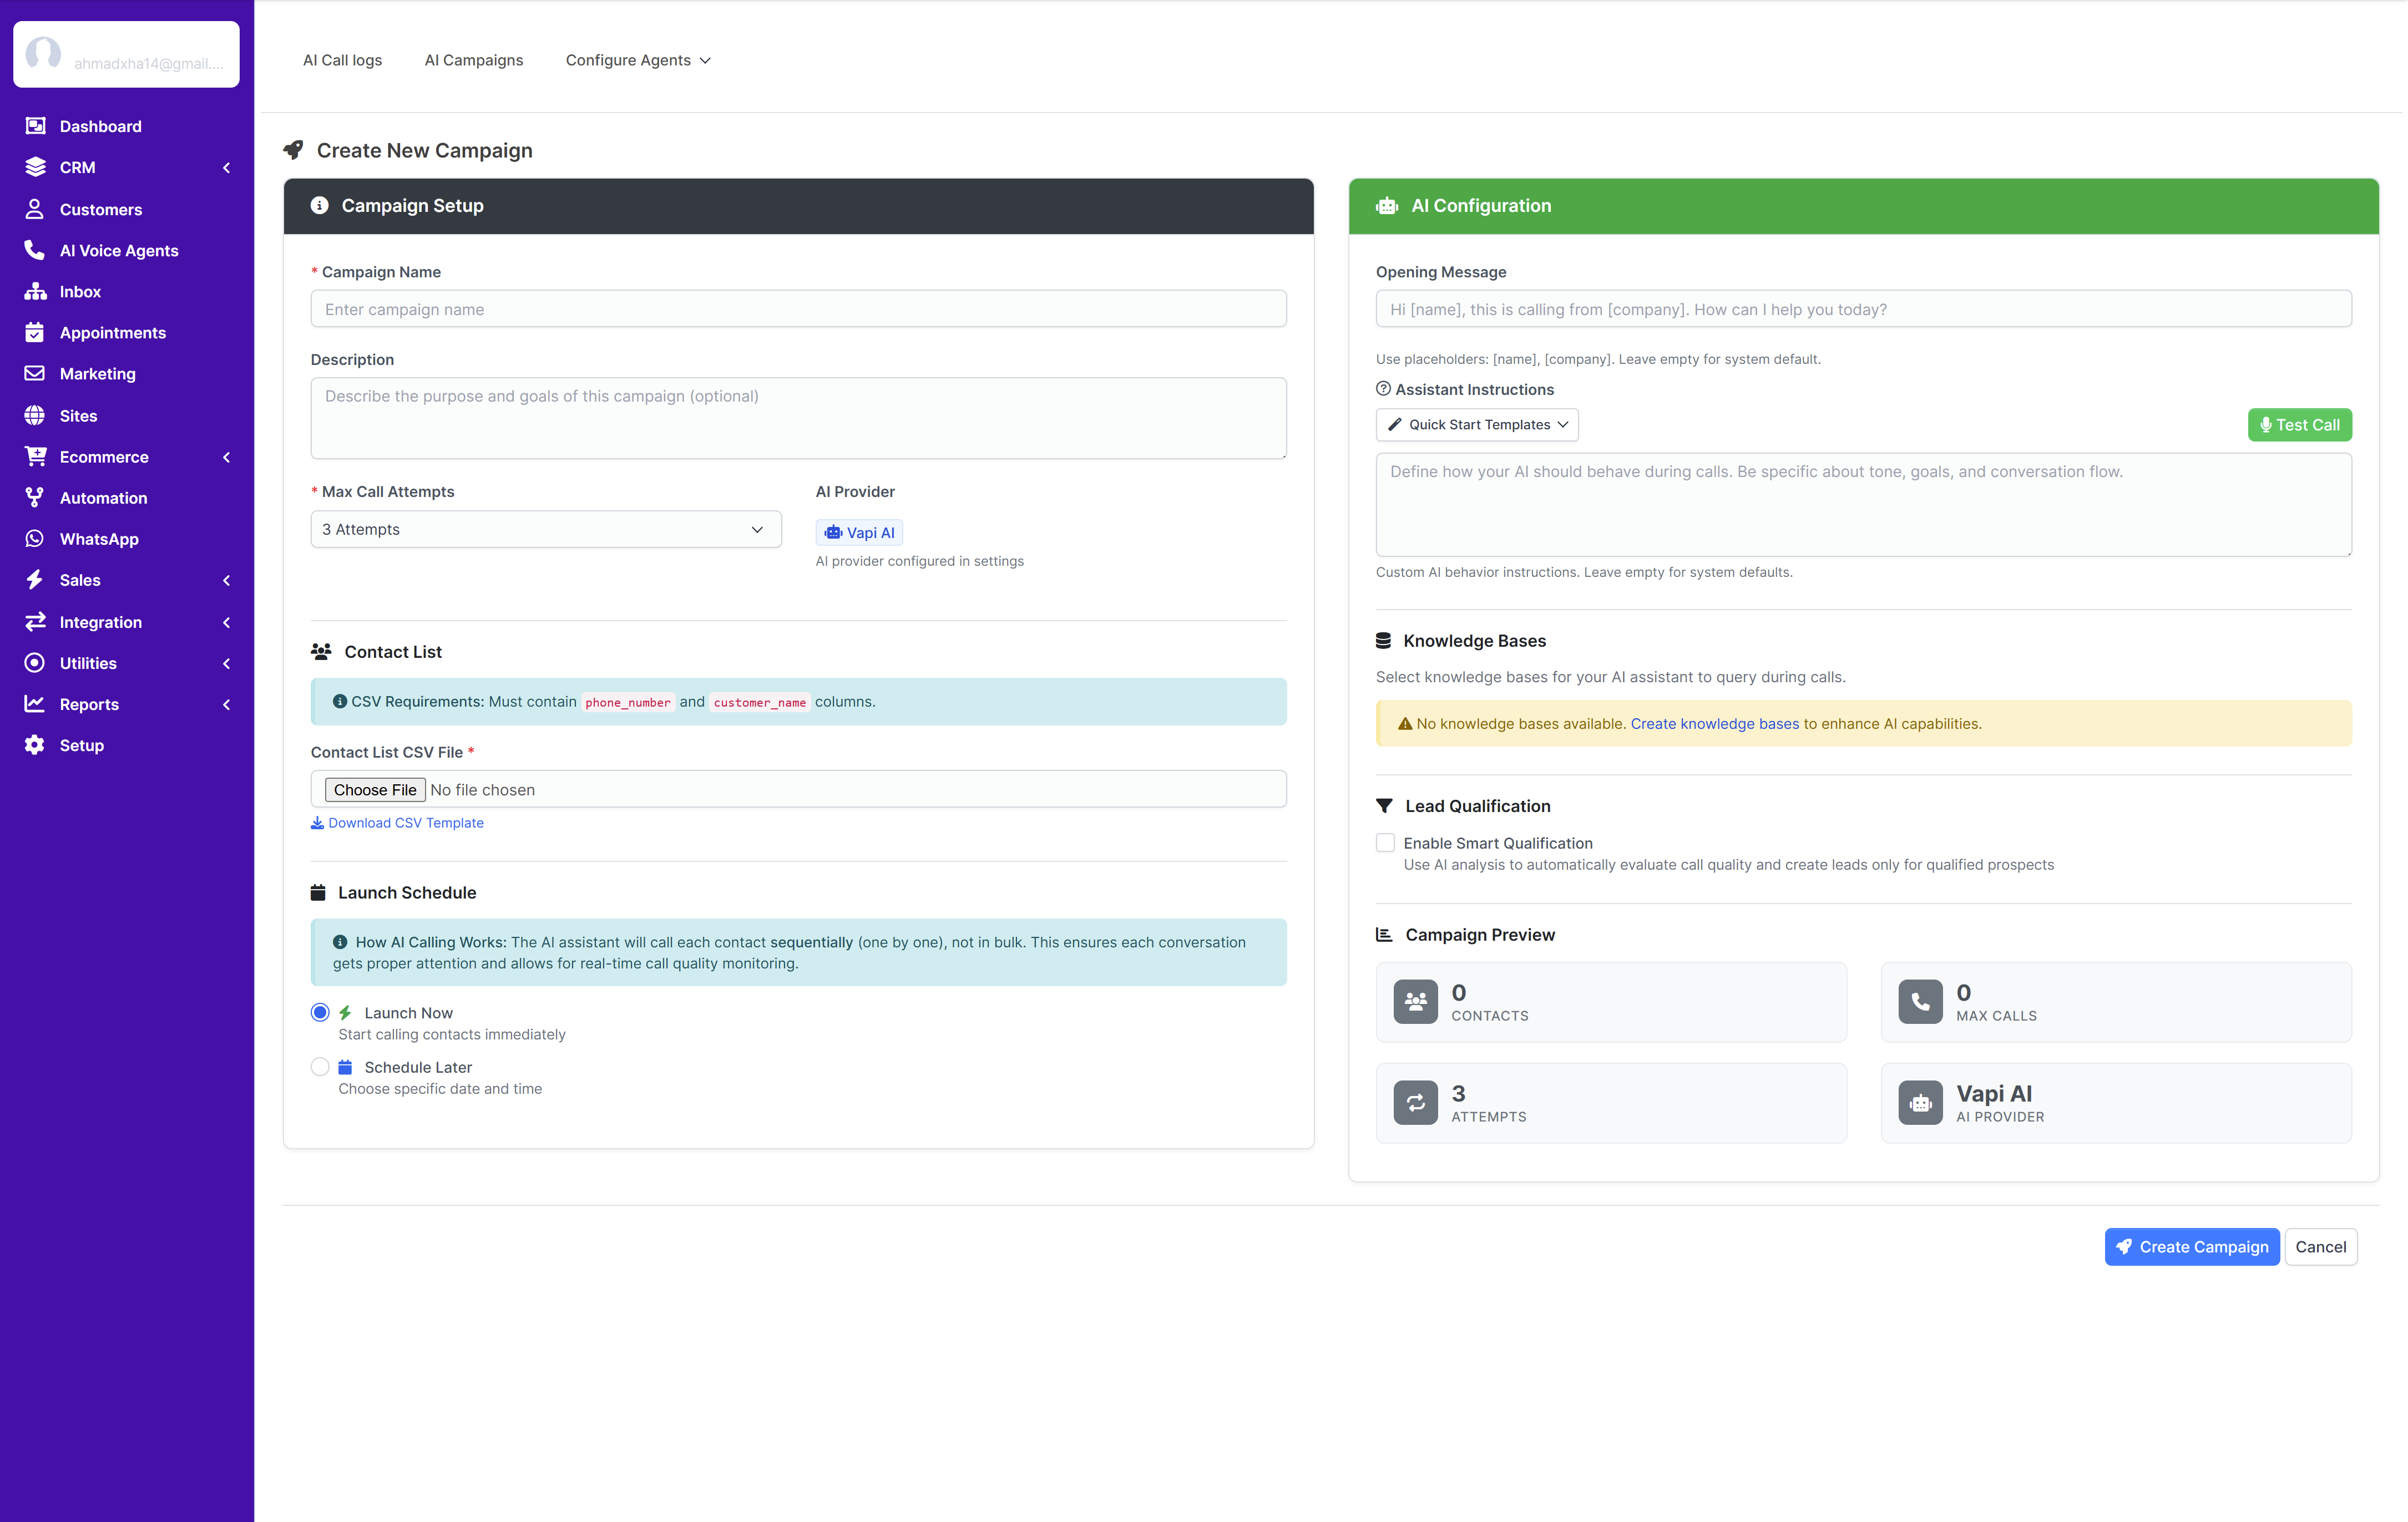The height and width of the screenshot is (1522, 2408).
Task: Switch to the AI Call logs tab
Action: 342,60
